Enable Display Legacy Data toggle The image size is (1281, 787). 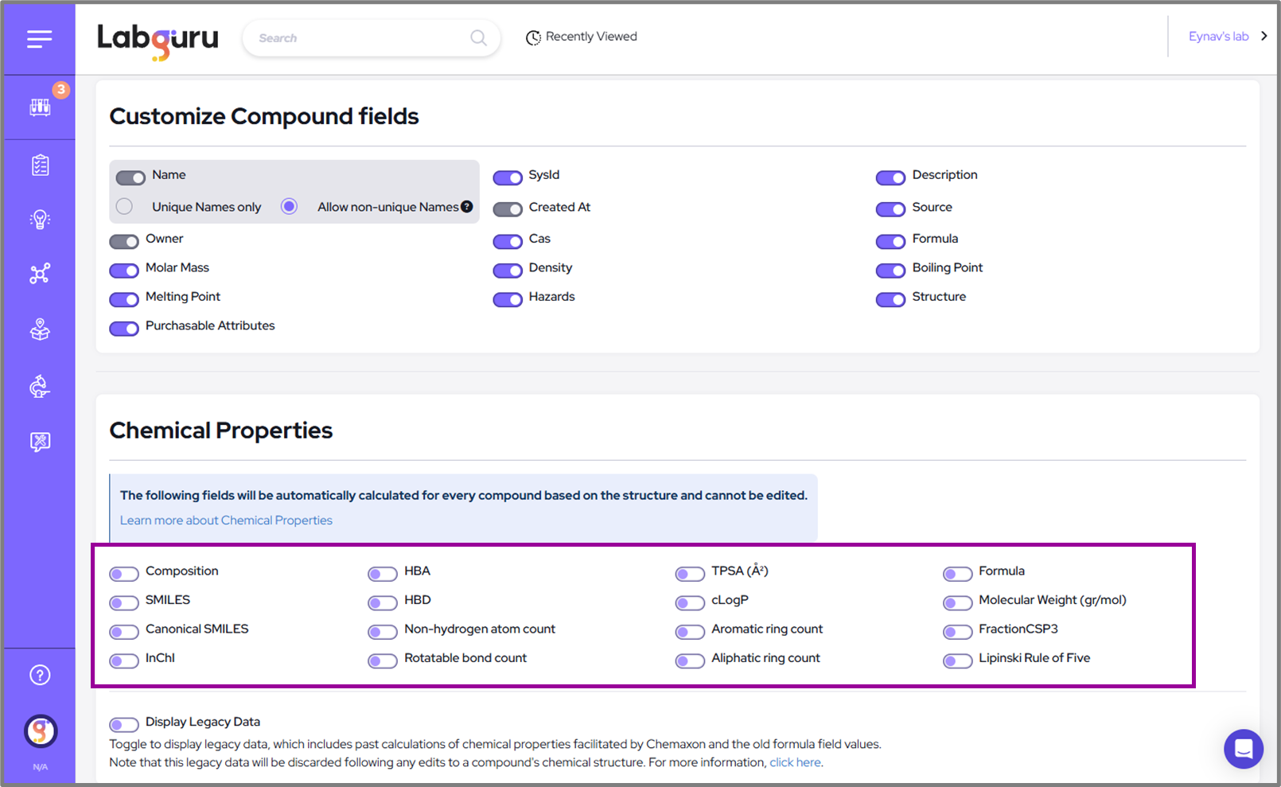coord(124,724)
